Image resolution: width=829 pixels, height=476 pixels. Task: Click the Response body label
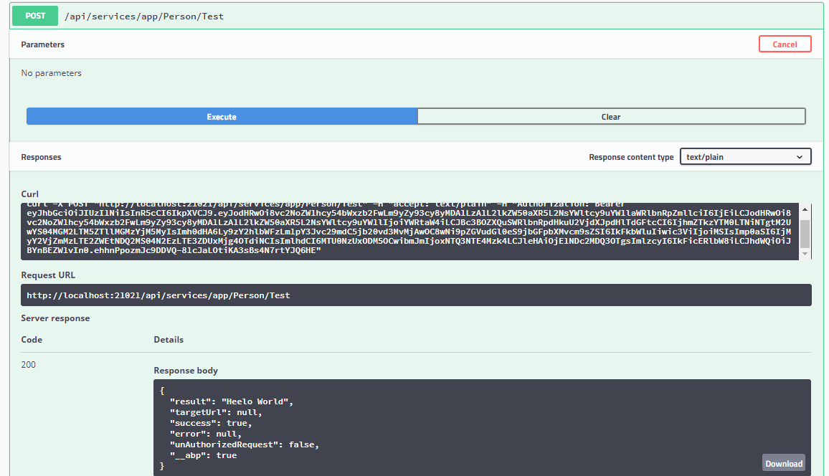coord(186,371)
